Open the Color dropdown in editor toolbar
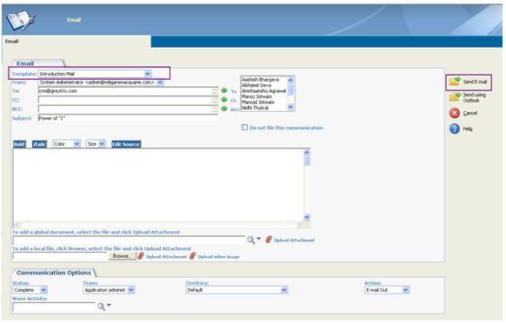506x323 pixels. [x=66, y=144]
